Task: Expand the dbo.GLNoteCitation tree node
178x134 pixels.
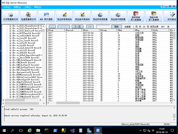Action: tap(10, 77)
